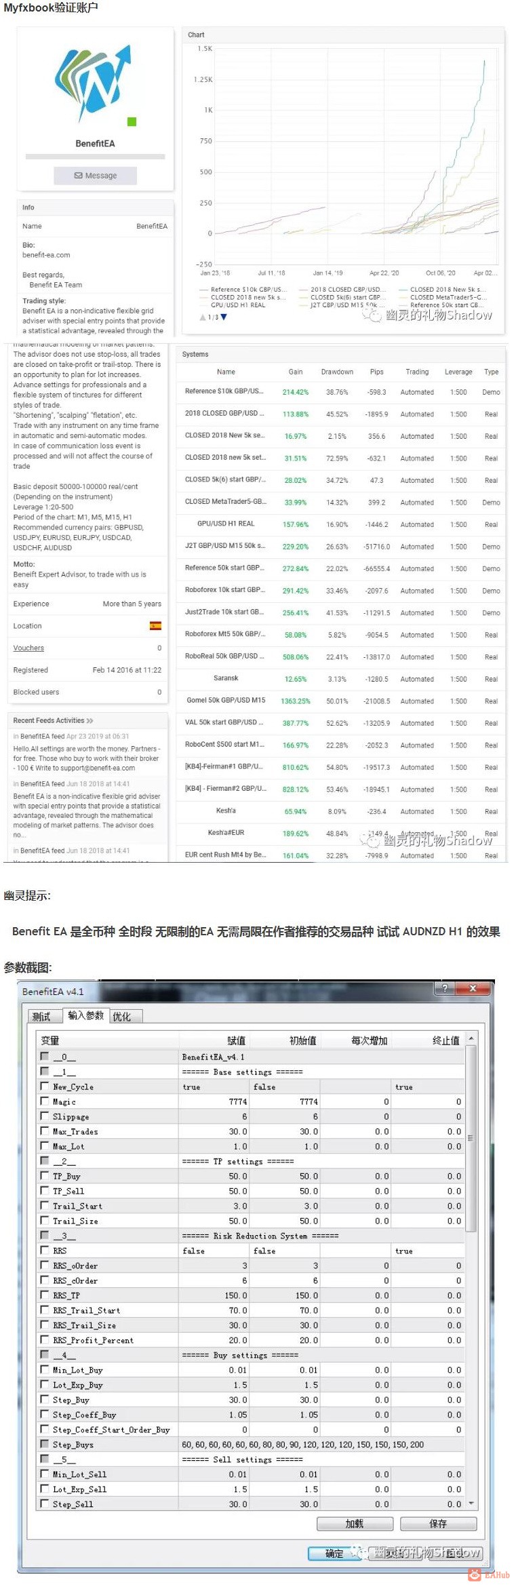Click the Message button under BenefitEA
Image resolution: width=516 pixels, height=1585 pixels.
click(x=96, y=176)
